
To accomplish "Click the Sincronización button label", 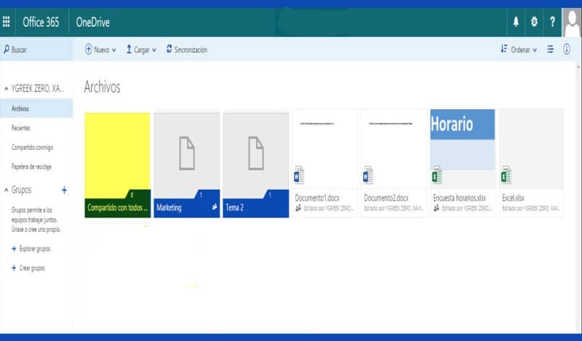I will (x=191, y=49).
